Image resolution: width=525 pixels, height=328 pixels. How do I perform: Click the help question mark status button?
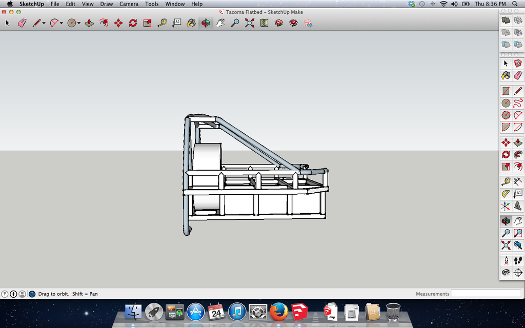[x=32, y=294]
